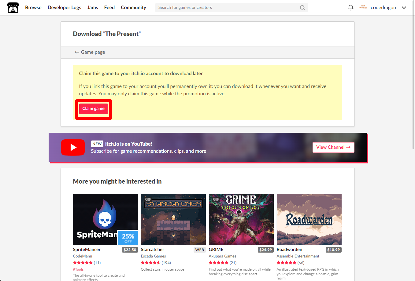Click the codedragon username
The height and width of the screenshot is (281, 415).
tap(383, 8)
